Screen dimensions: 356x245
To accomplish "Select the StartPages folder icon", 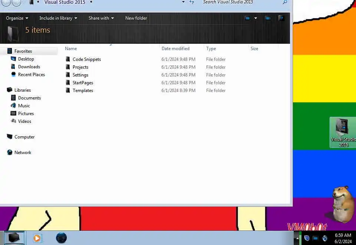I will point(67,82).
